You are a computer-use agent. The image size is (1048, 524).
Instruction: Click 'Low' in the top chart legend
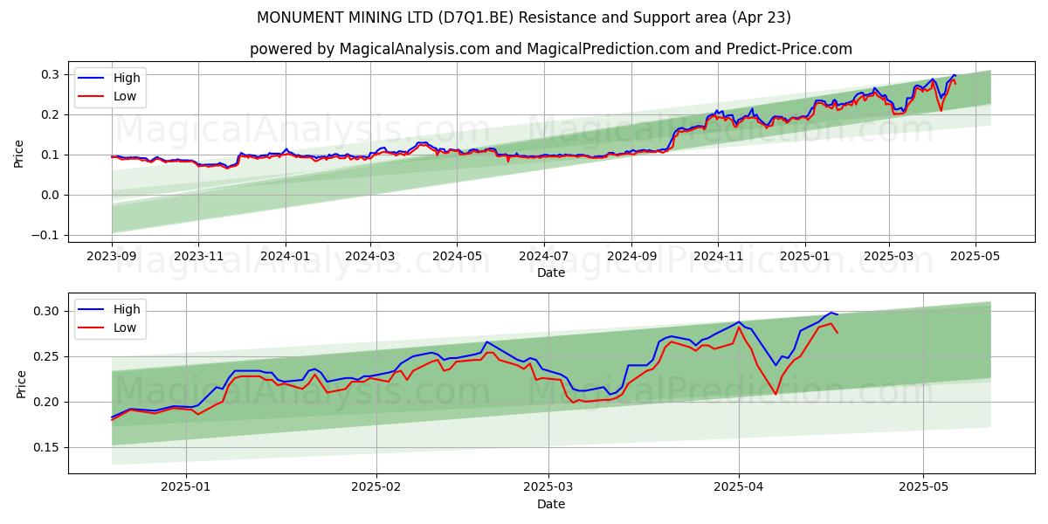(x=125, y=96)
